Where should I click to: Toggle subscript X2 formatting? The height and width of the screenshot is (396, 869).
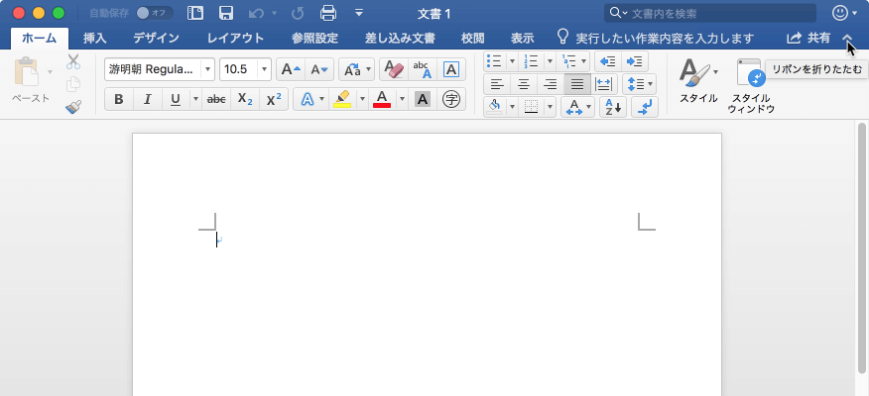pos(245,100)
